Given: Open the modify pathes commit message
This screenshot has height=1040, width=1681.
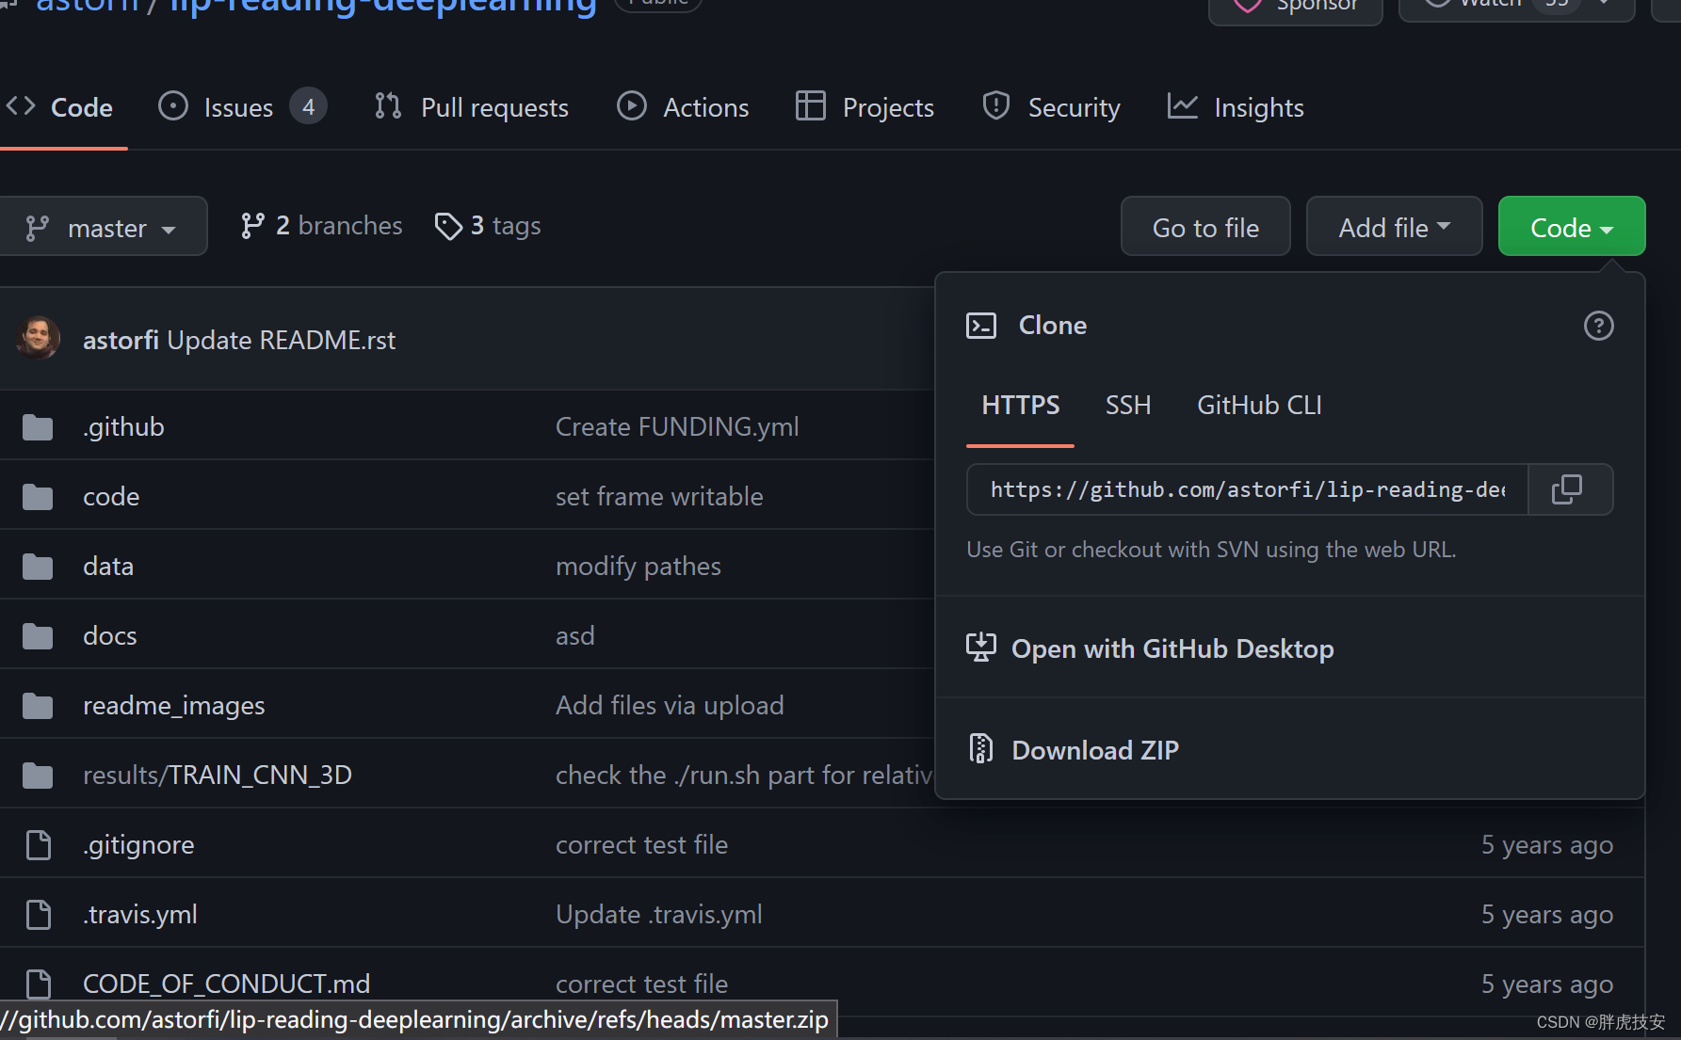Looking at the screenshot, I should (638, 567).
